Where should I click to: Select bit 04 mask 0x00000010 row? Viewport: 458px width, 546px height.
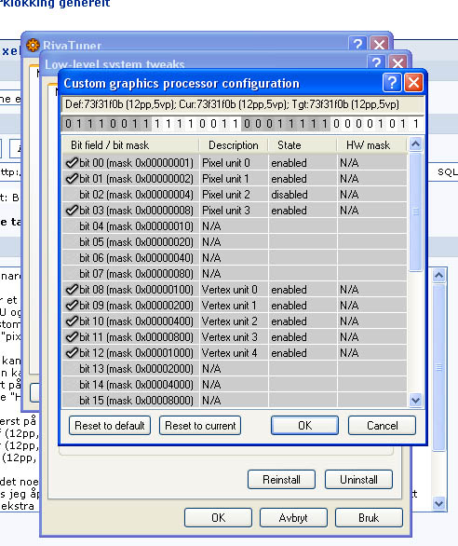(x=235, y=226)
